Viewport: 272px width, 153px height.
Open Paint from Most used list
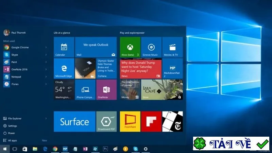(25, 62)
